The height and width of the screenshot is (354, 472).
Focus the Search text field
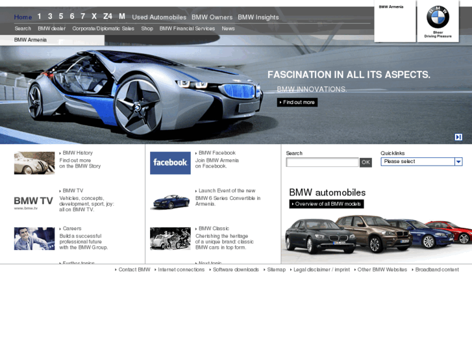coord(322,162)
